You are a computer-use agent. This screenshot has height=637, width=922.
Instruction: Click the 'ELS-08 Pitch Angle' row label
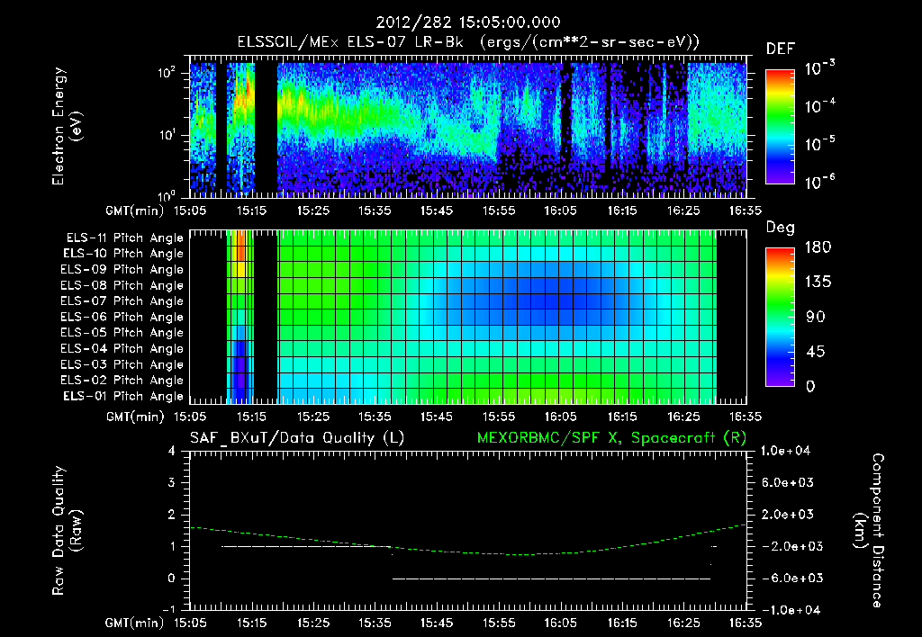point(122,285)
